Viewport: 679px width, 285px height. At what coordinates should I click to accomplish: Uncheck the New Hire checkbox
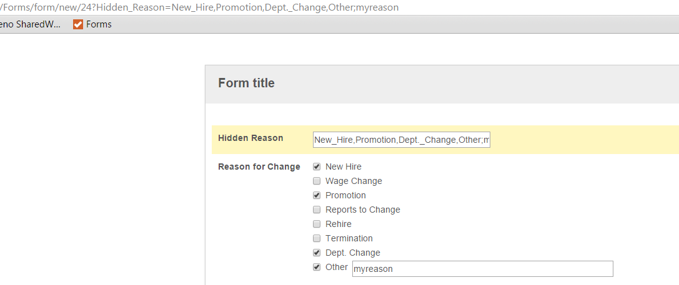tap(317, 167)
